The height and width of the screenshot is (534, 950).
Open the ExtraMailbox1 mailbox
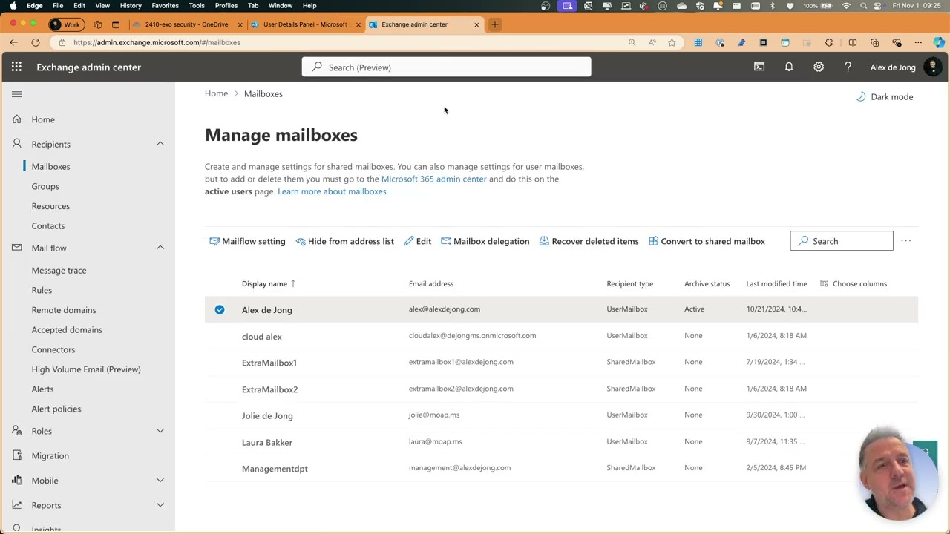tap(269, 363)
